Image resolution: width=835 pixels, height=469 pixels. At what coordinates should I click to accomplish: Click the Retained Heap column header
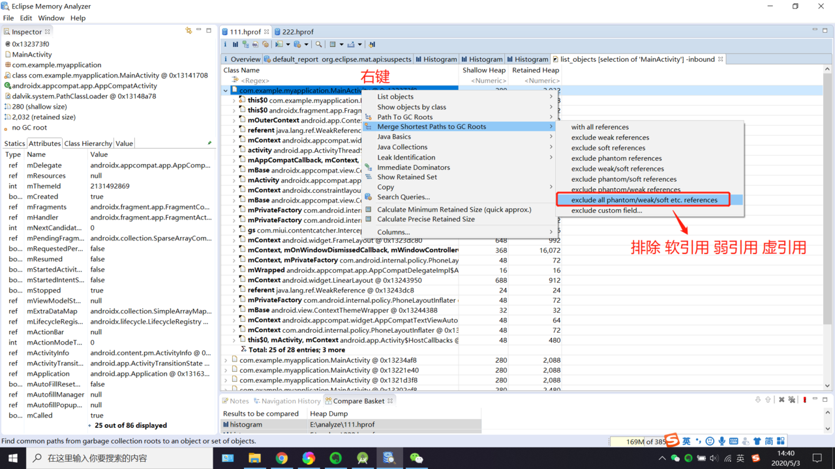[536, 70]
